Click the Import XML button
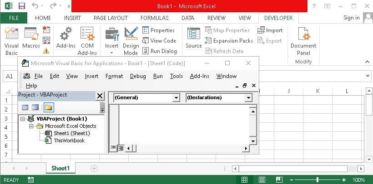The image size is (373, 184). pyautogui.click(x=270, y=30)
